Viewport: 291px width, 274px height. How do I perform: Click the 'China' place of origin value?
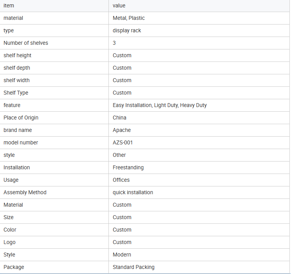tap(119, 118)
